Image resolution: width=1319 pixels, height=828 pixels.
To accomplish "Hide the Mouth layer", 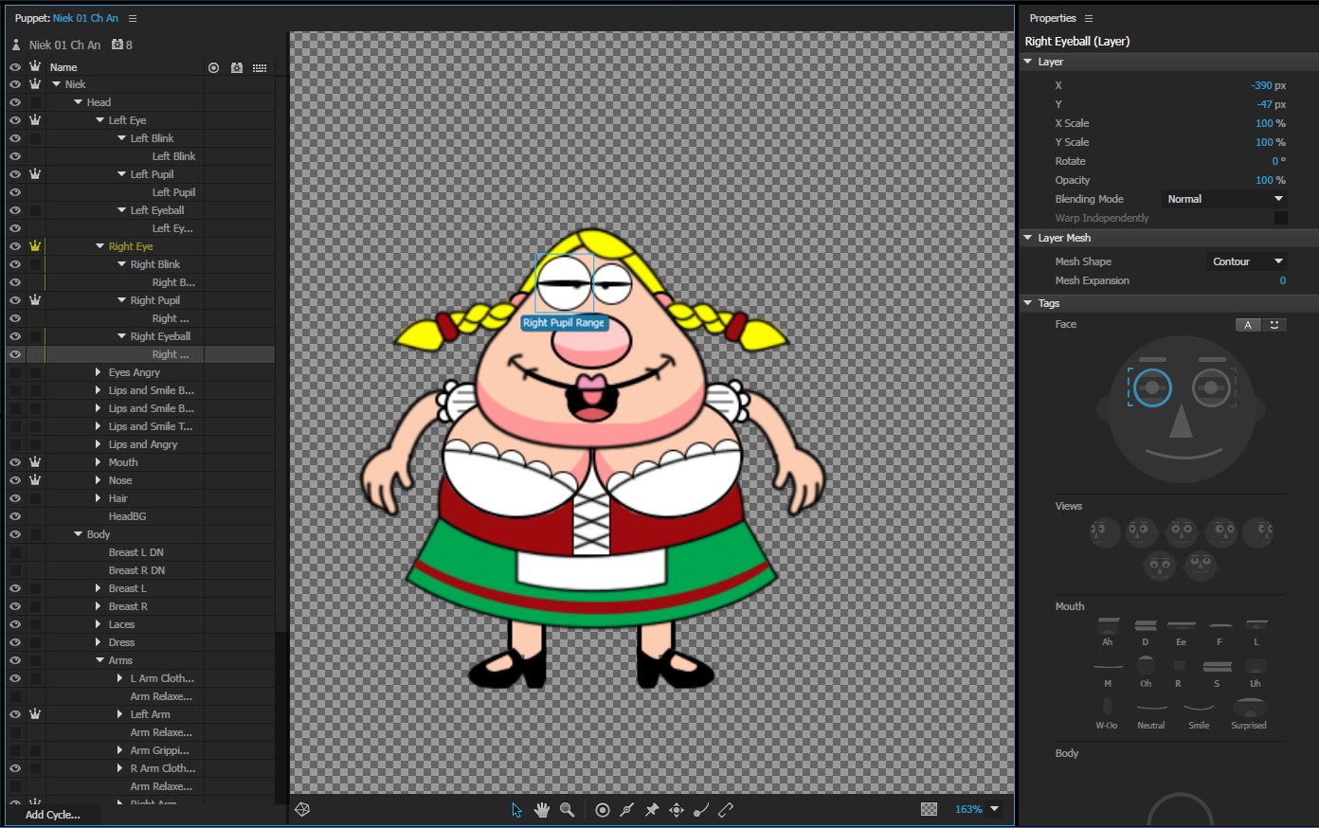I will coord(15,462).
